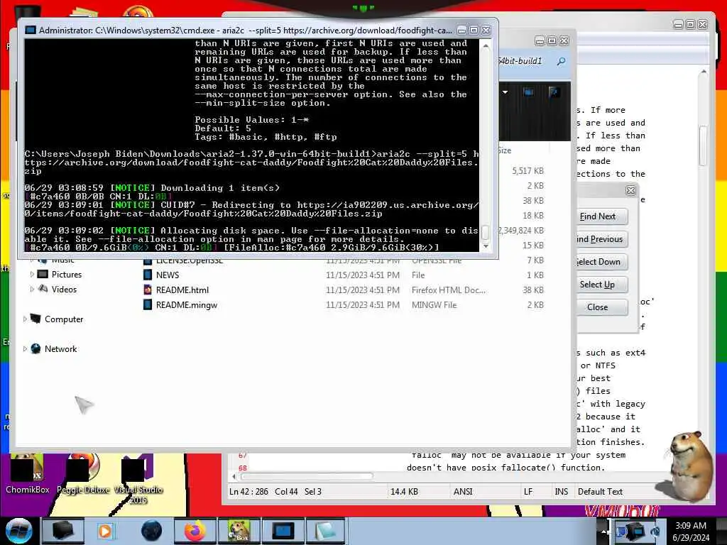Viewport: 727px width, 545px height.
Task: Click the 'Ln 42 : 286' status bar field
Action: point(248,491)
